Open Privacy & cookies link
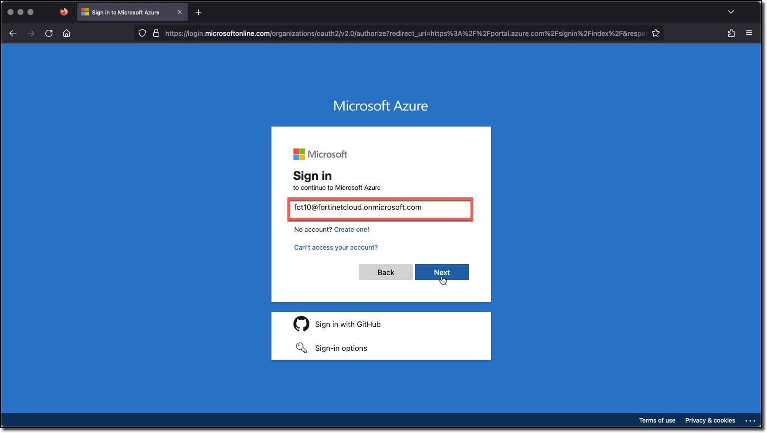 710,421
